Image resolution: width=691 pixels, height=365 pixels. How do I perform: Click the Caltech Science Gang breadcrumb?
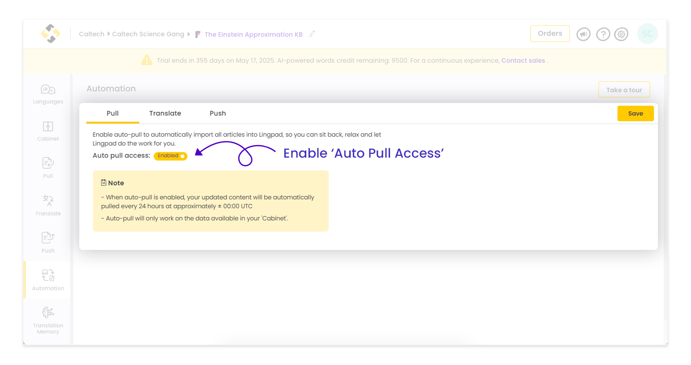[148, 34]
